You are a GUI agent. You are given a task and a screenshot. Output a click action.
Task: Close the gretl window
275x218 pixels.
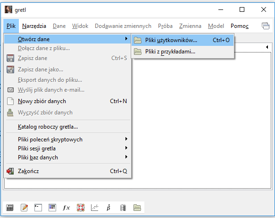tap(263, 9)
